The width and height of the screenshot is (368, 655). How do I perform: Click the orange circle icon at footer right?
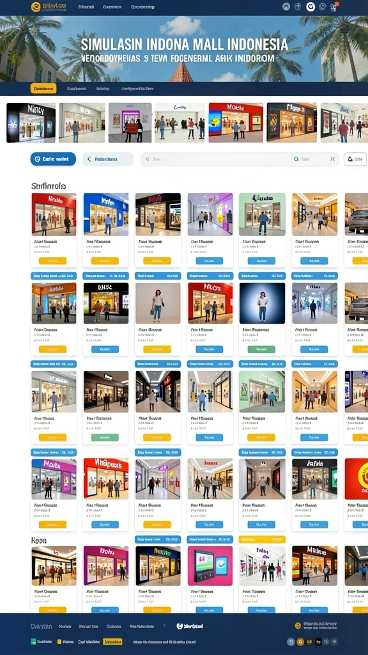pyautogui.click(x=298, y=626)
